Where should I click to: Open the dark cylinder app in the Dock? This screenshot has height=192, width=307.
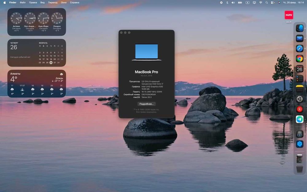coord(300,134)
